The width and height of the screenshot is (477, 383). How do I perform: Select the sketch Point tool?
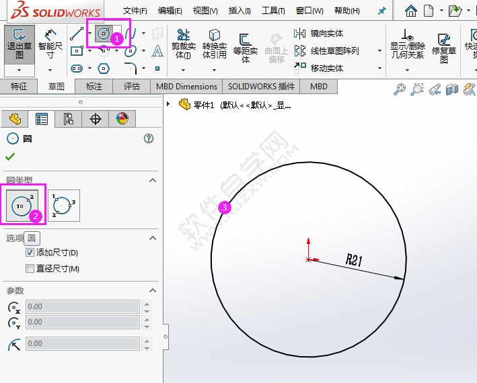tap(157, 69)
